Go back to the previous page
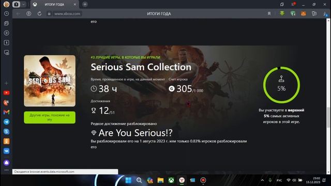331x186 pixels. tap(19, 14)
